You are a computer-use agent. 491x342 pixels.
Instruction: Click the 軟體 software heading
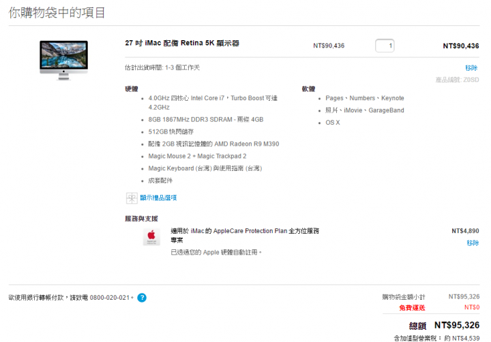click(x=308, y=89)
